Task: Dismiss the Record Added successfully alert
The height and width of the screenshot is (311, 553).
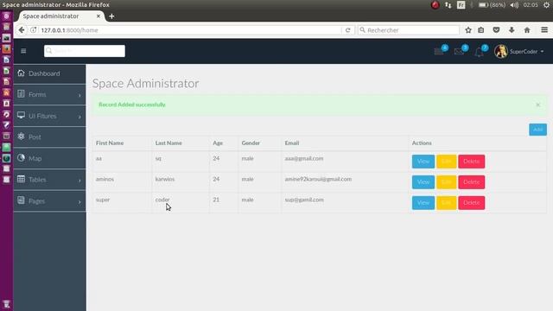Action: click(537, 105)
